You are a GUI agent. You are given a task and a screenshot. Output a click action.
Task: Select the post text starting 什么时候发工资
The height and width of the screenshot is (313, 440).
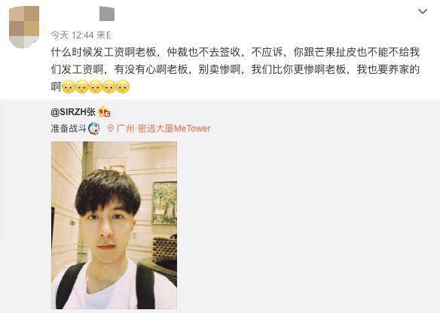pyautogui.click(x=235, y=69)
